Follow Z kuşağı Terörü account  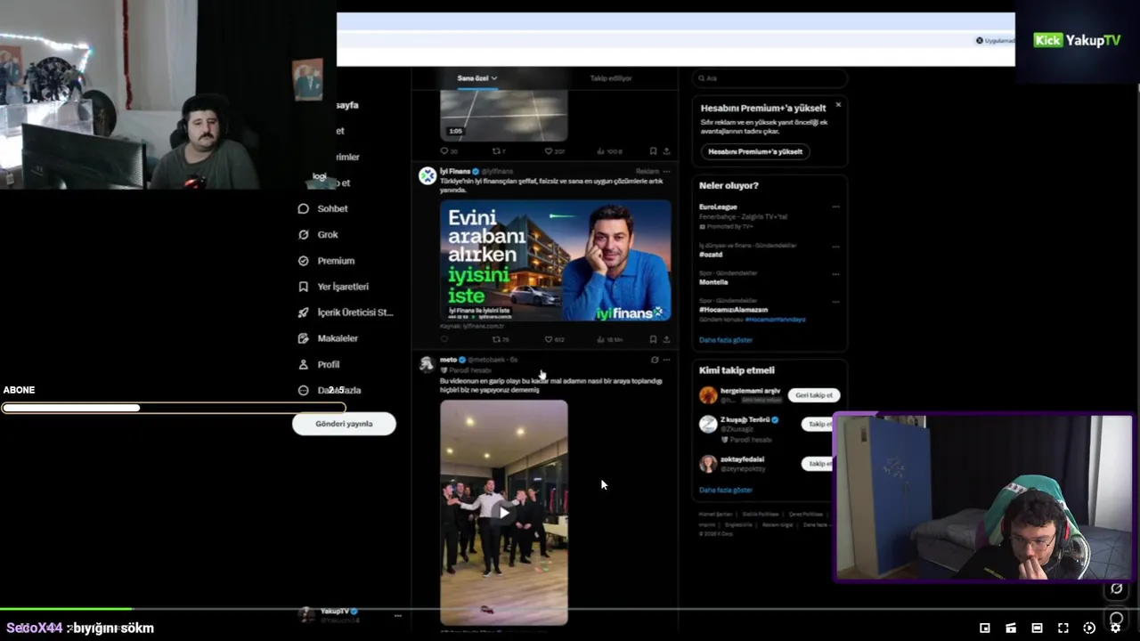819,424
